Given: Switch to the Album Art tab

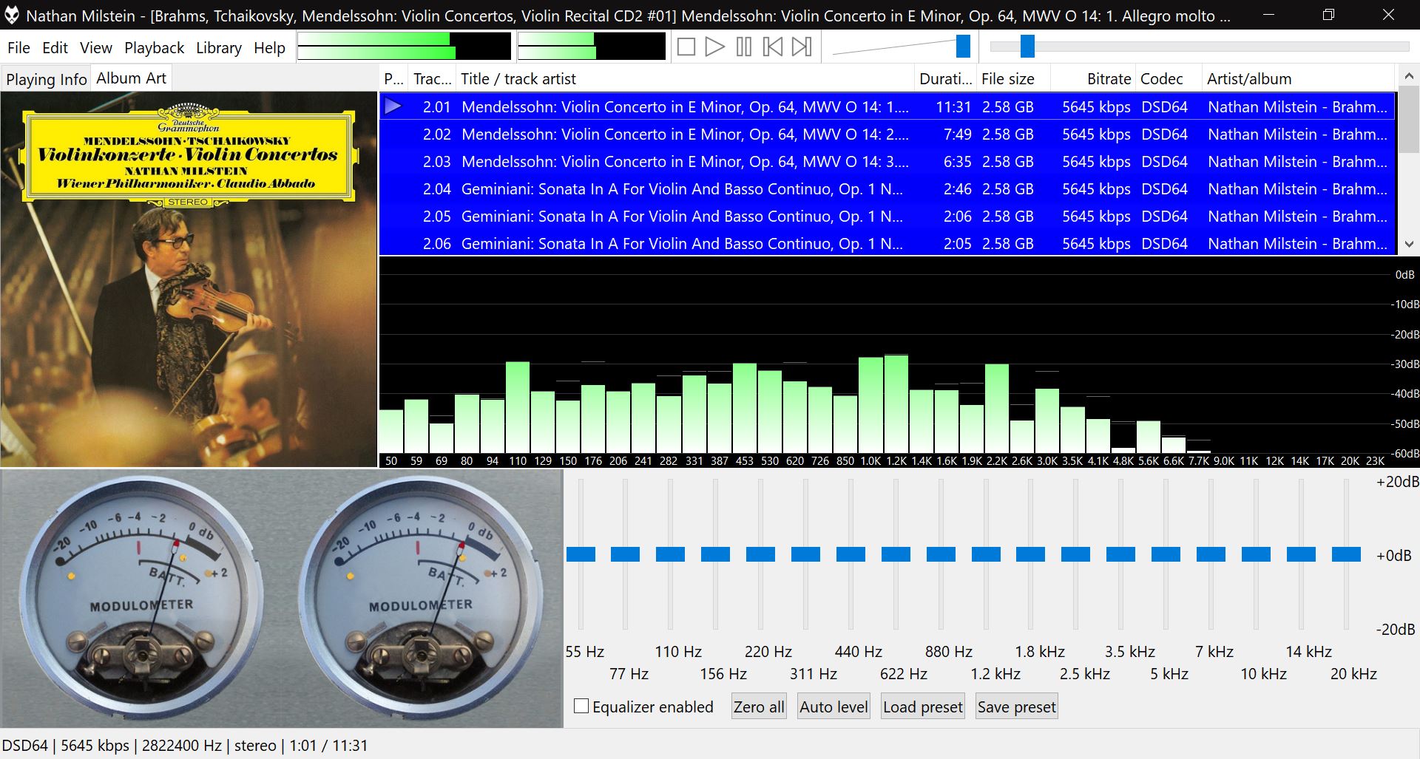Looking at the screenshot, I should 131,78.
